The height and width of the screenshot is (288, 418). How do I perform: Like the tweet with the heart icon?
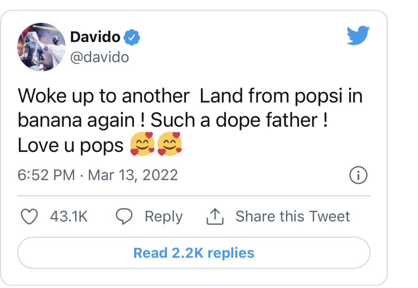click(x=29, y=217)
